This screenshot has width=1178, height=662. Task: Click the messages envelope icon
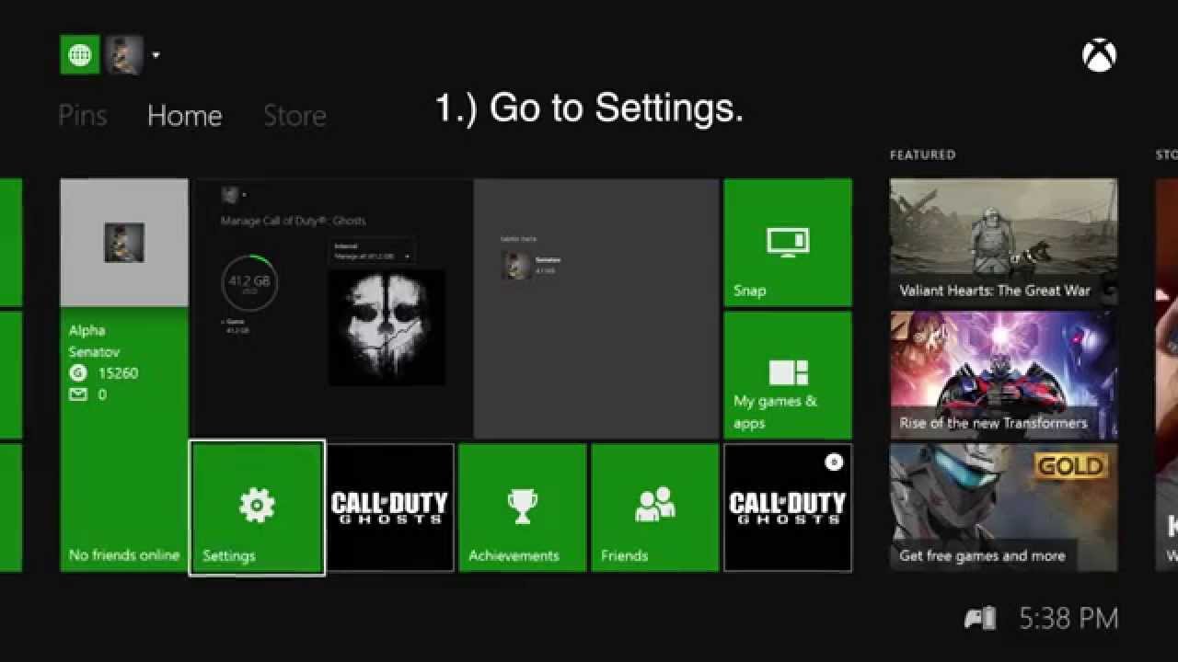(x=78, y=394)
